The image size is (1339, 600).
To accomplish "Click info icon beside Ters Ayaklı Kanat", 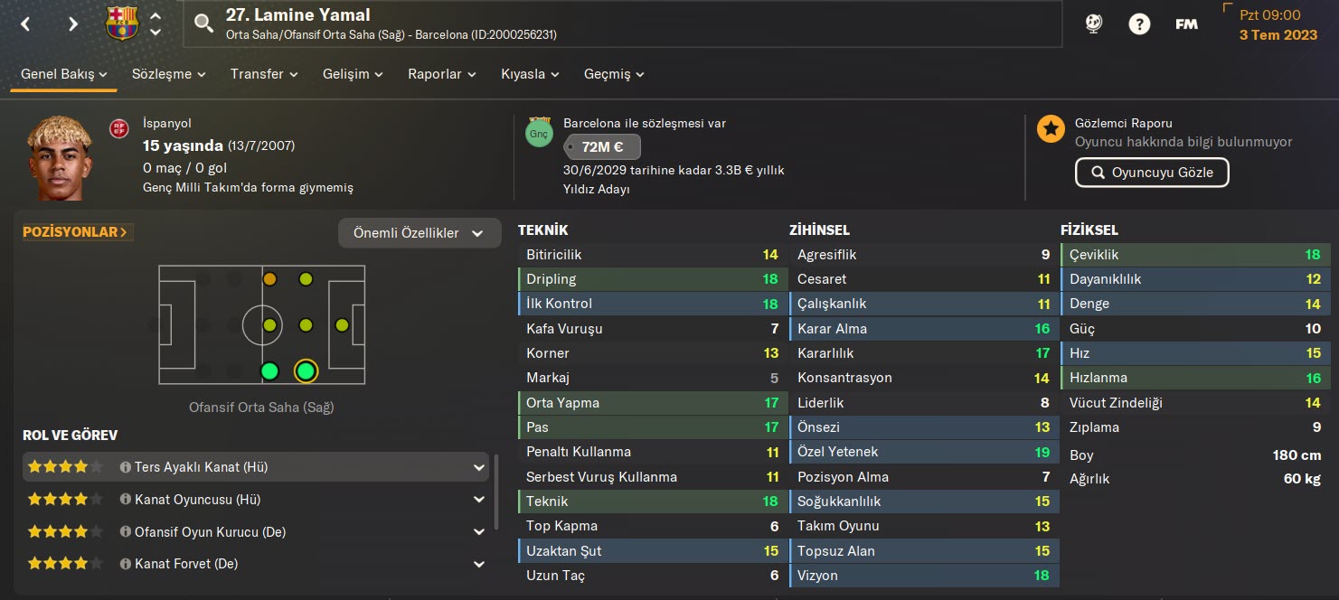I will (x=126, y=467).
